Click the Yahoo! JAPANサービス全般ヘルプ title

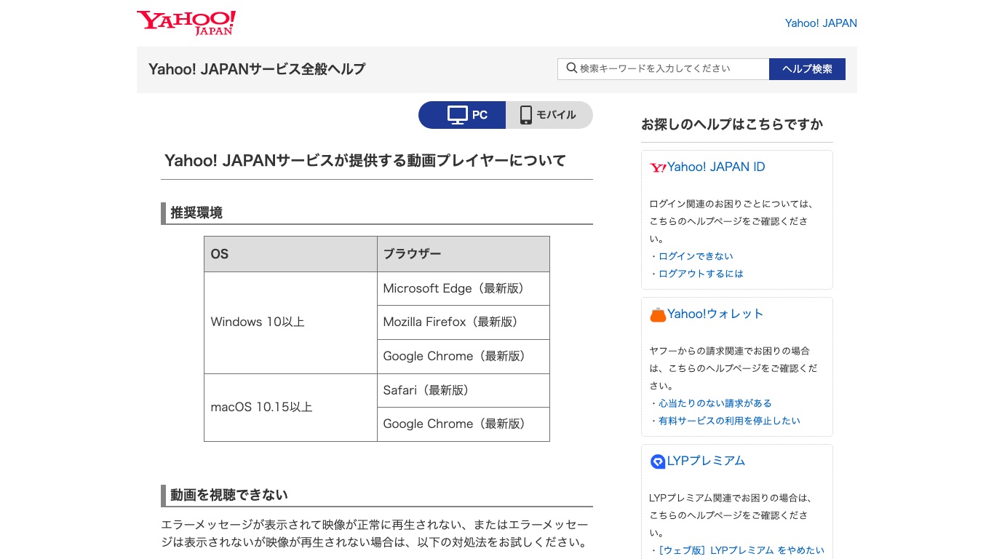pos(257,69)
